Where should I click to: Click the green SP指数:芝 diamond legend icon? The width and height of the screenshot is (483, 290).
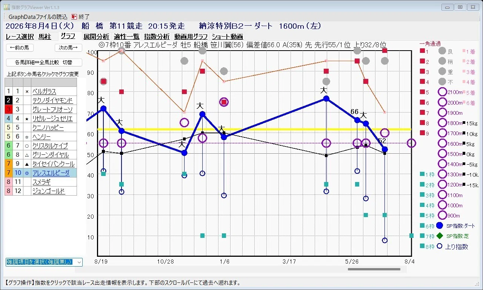439,236
